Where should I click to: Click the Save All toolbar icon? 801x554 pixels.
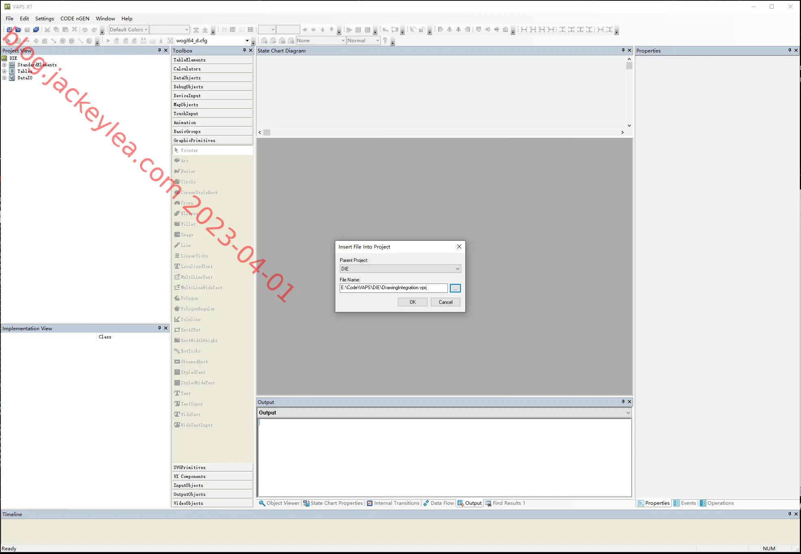click(x=36, y=30)
